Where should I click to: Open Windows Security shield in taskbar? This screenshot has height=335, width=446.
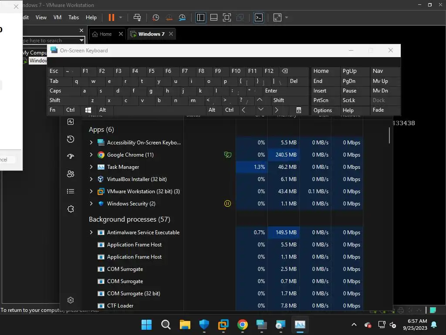click(204, 325)
